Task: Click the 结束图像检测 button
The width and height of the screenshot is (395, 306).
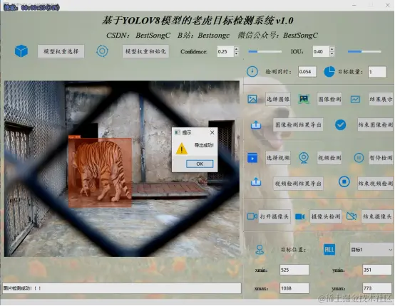Action: [375, 125]
